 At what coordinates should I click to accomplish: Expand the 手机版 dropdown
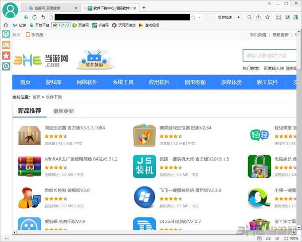(x=36, y=35)
